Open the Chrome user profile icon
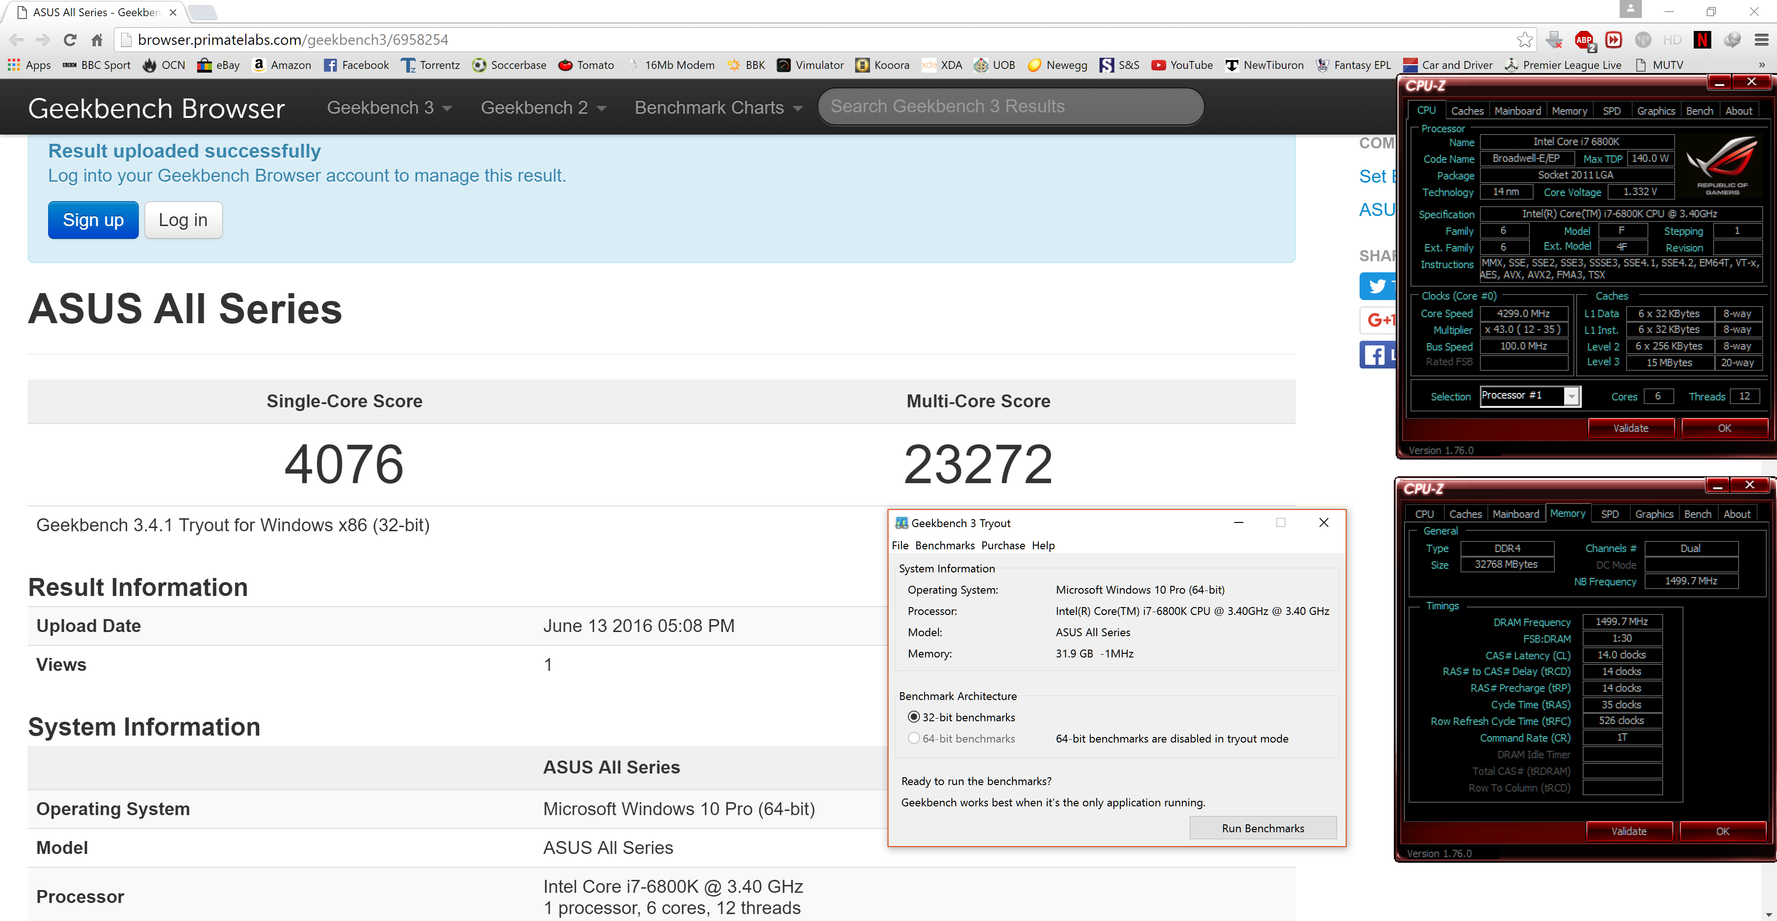The image size is (1777, 921). coord(1630,10)
